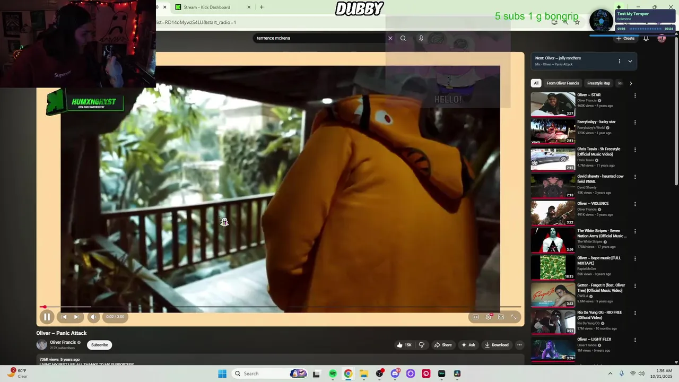The width and height of the screenshot is (679, 382).
Task: Clear the YouTube search box text
Action: (390, 38)
